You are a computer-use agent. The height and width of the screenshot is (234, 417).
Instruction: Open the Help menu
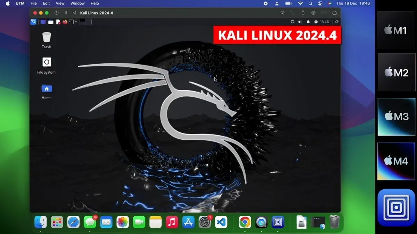pos(95,3)
